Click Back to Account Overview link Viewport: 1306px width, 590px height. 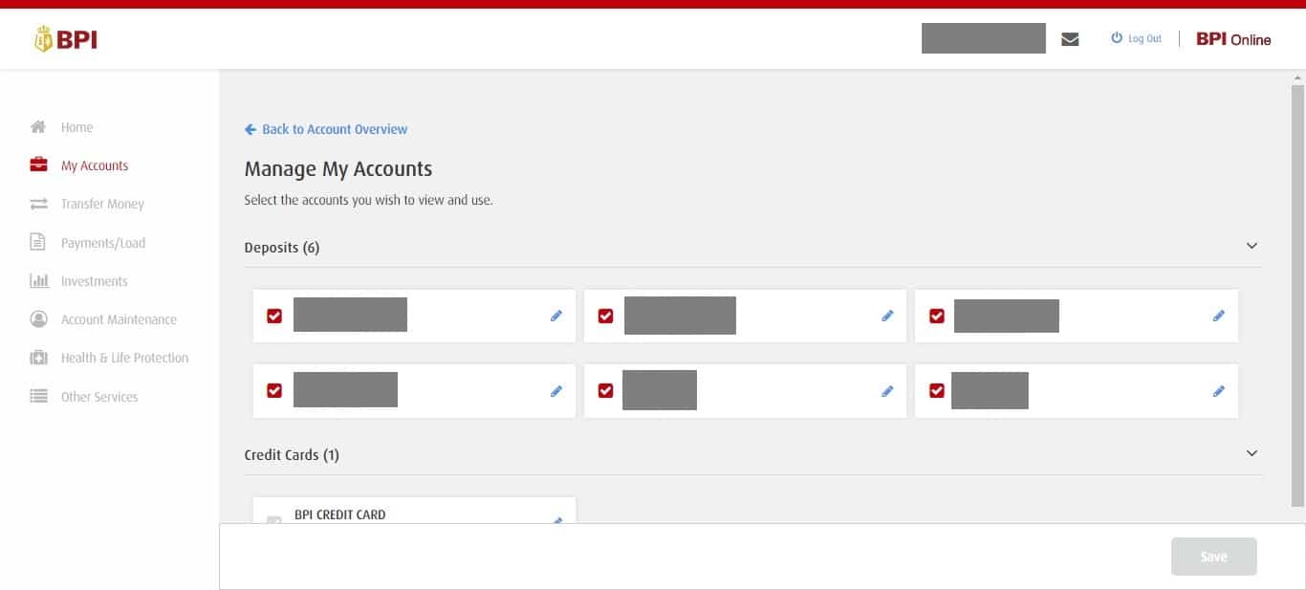click(x=326, y=129)
